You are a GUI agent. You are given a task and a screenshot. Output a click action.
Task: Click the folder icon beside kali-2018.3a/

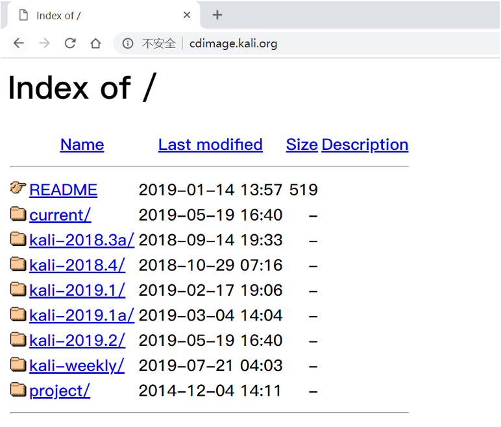coord(18,239)
